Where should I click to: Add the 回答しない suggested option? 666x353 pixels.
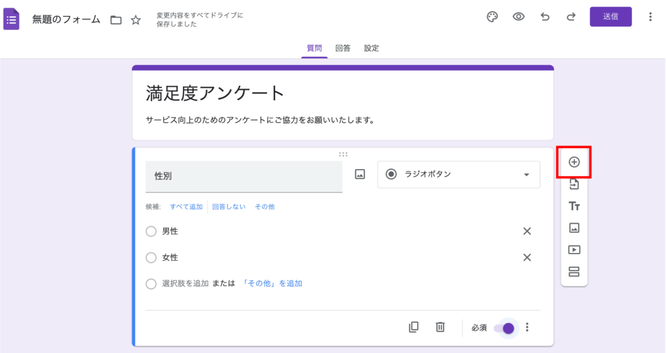point(228,207)
